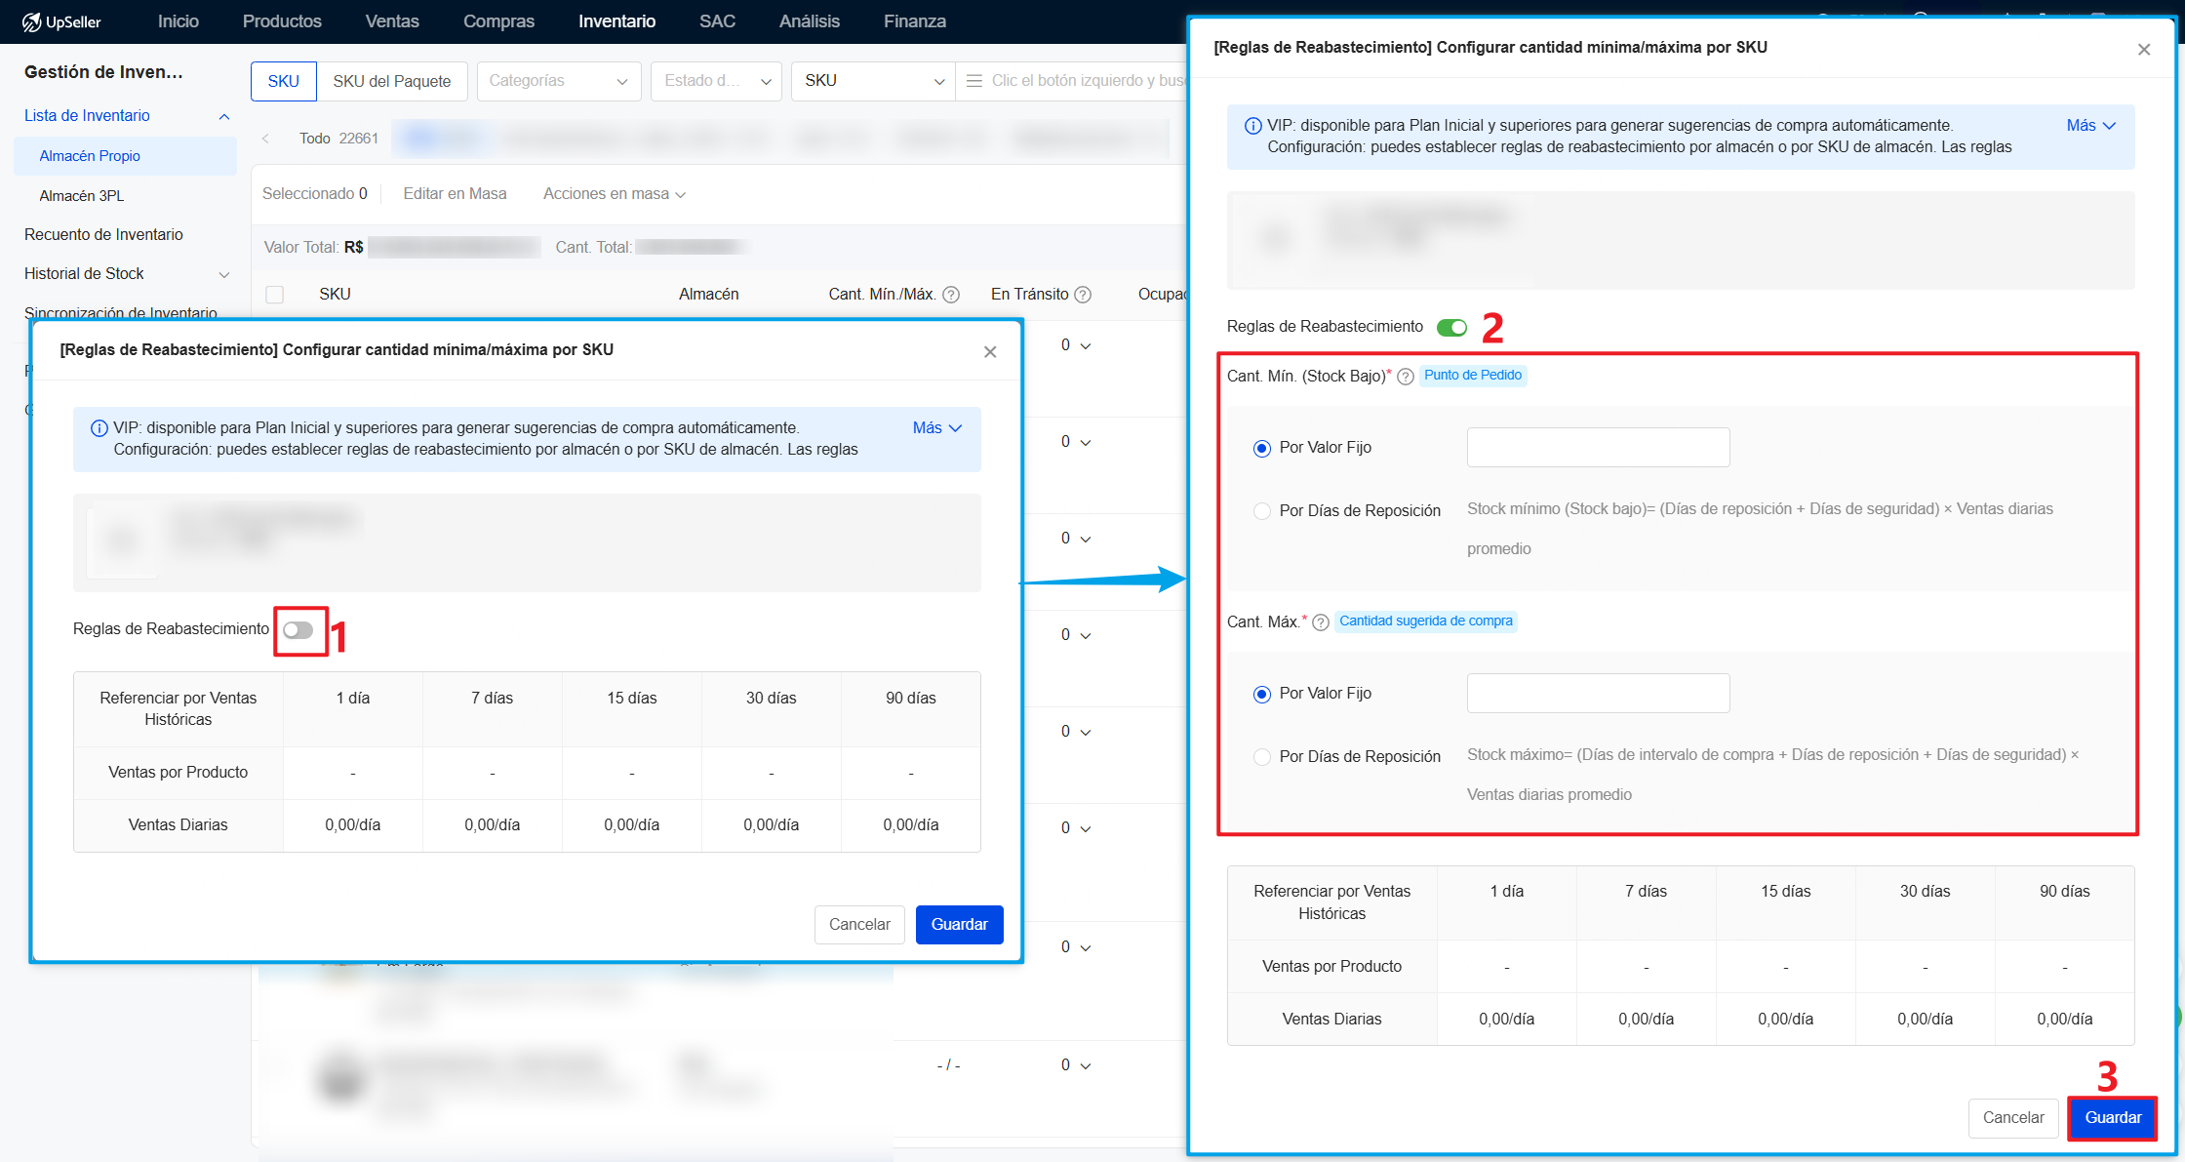Open Recuento de Inventario
The image size is (2185, 1162).
103,234
